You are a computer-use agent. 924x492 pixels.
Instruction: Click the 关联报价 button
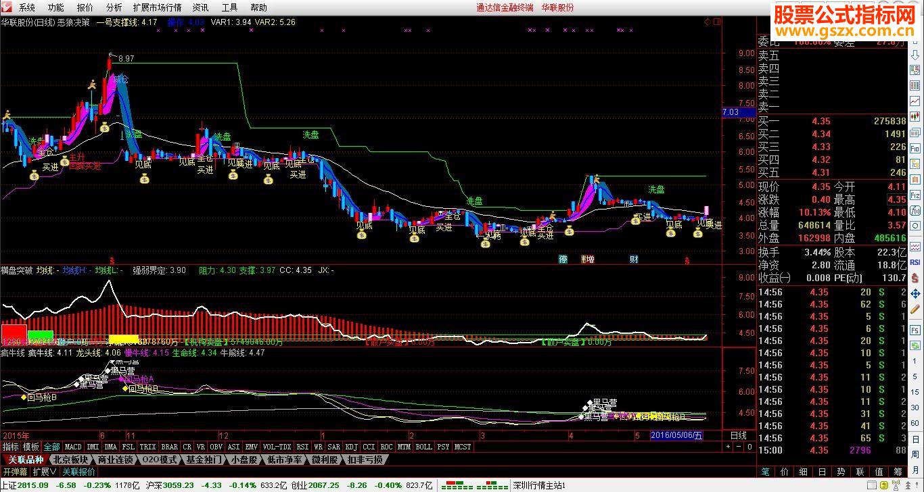tap(79, 472)
